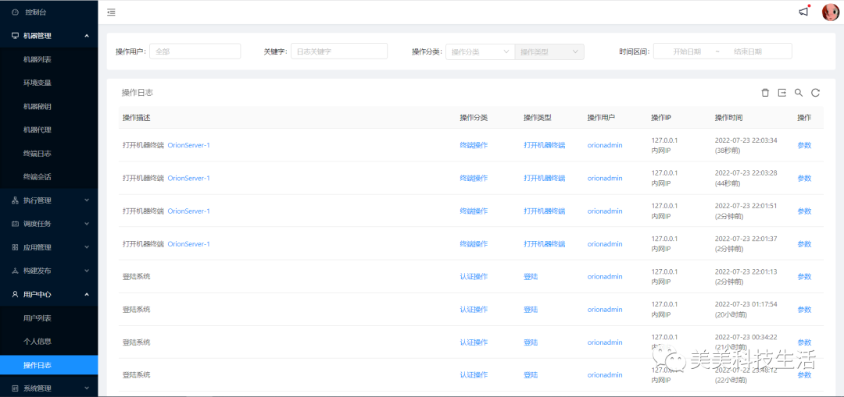Click the 操作IP column header
Viewport: 844px width, 397px height.
661,118
